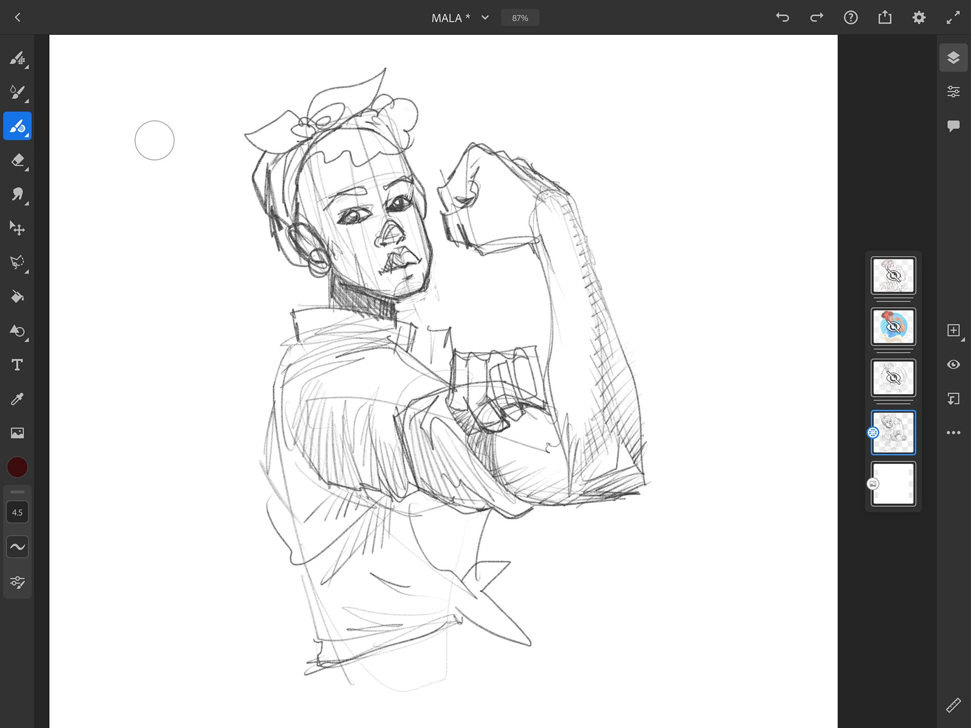Undo the last stroke
This screenshot has height=728, width=971.
click(782, 18)
